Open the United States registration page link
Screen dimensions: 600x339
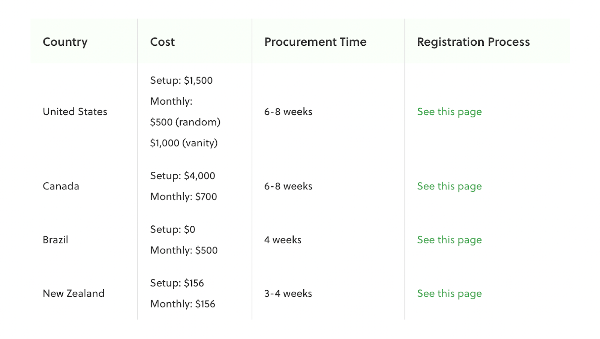click(449, 112)
